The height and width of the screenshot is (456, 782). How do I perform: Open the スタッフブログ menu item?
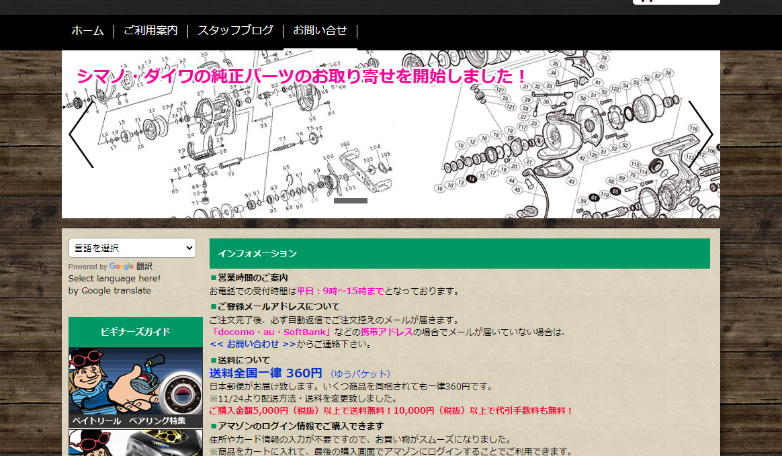pos(235,31)
